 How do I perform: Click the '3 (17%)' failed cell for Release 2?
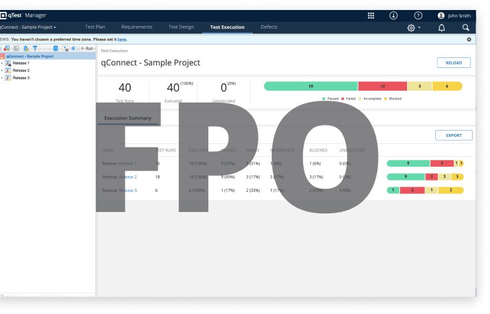(253, 177)
